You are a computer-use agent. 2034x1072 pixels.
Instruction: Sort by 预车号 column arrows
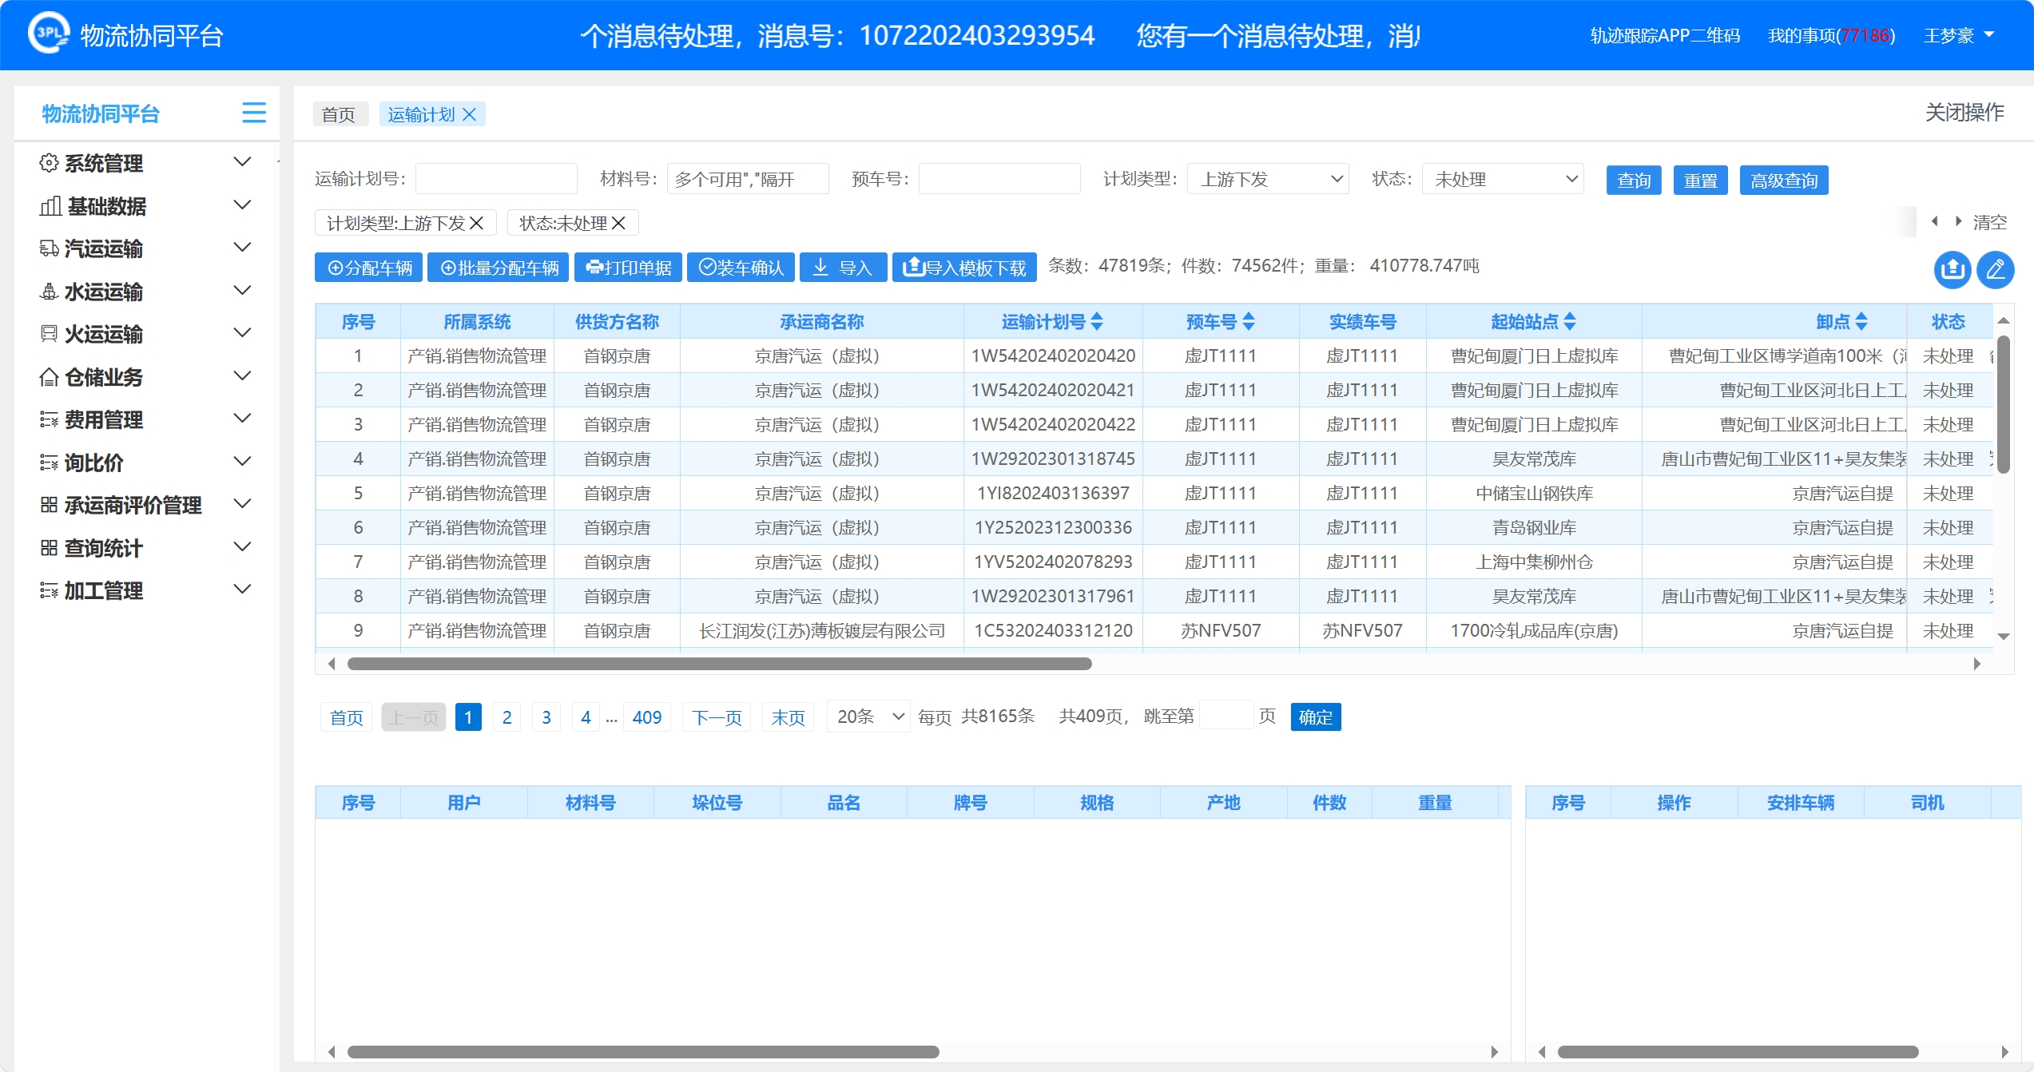click(1249, 321)
